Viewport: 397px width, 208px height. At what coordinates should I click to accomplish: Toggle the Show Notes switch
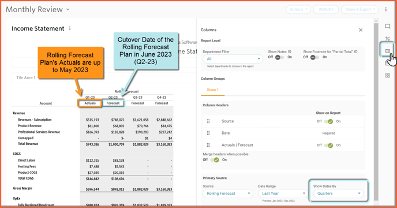coord(279,57)
